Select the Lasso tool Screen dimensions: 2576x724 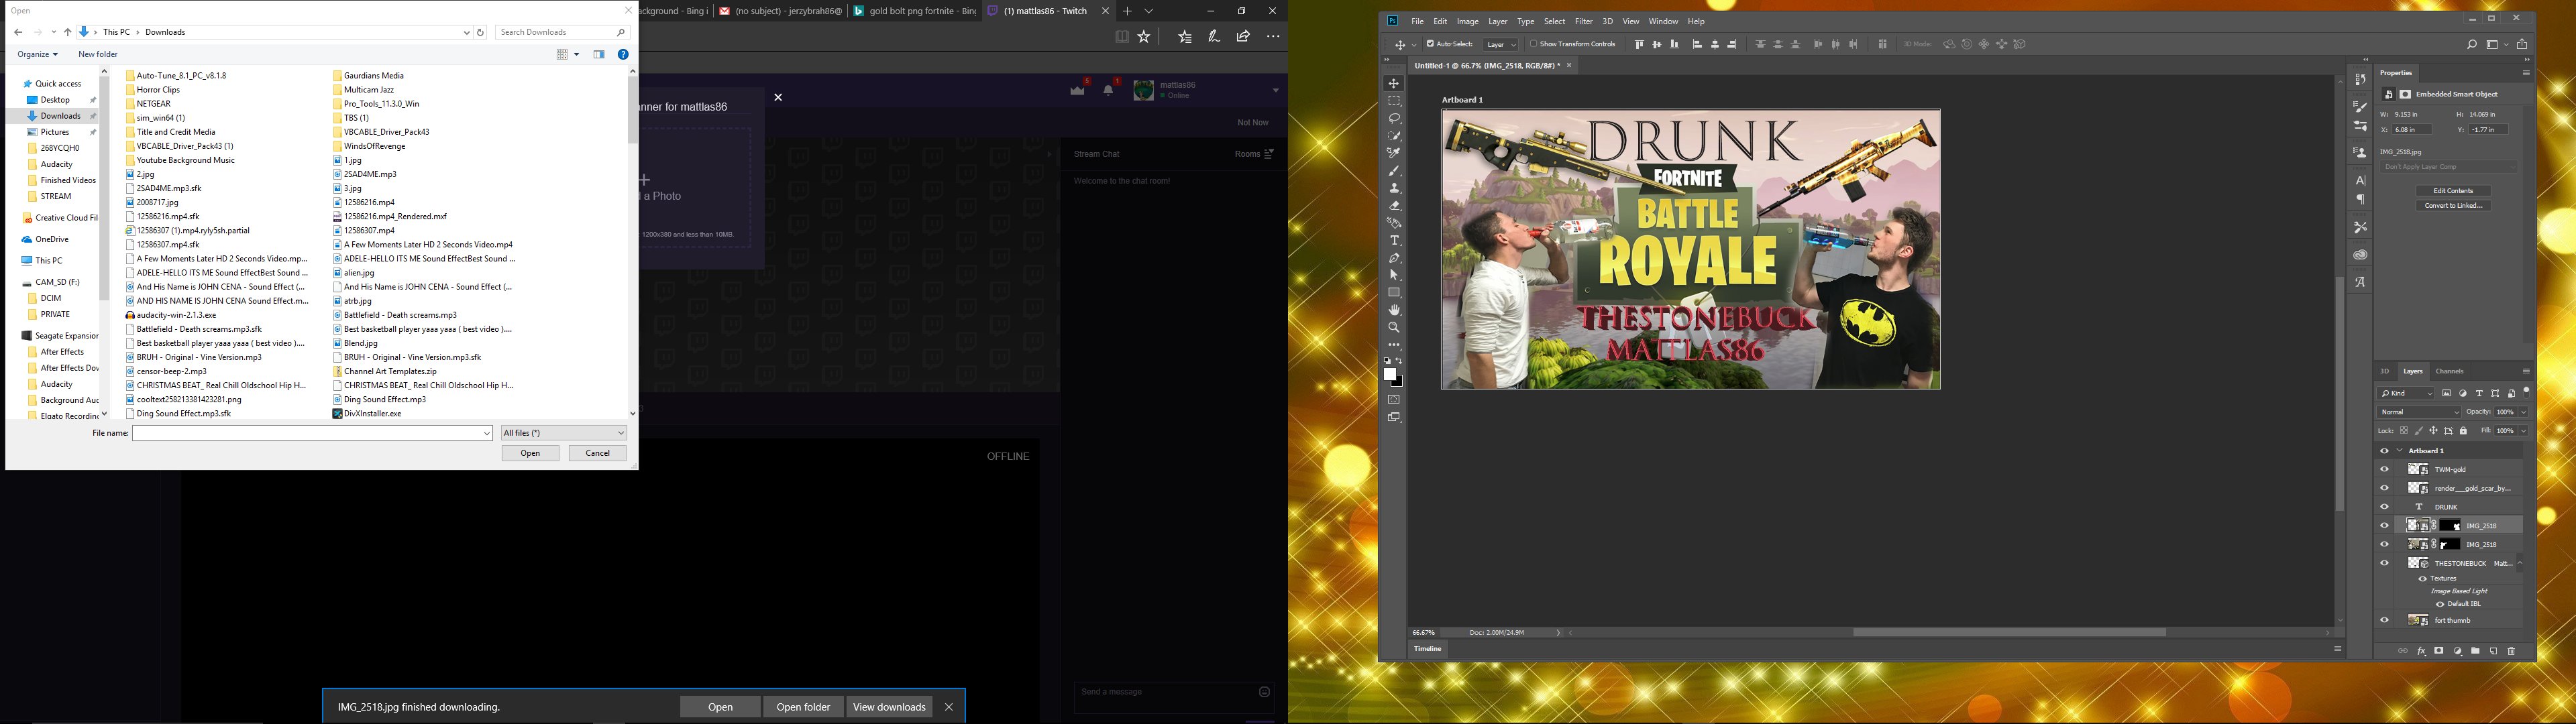click(x=1394, y=118)
